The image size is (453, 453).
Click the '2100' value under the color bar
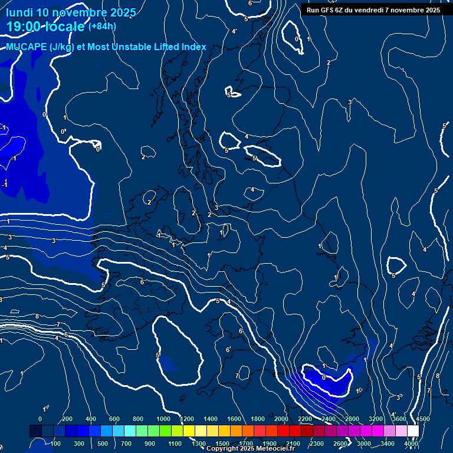(293, 444)
